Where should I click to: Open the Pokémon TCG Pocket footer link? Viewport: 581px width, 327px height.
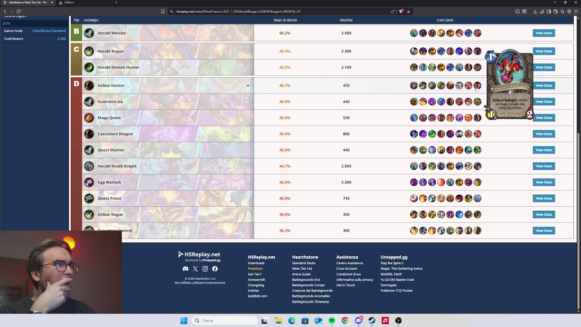tap(396, 291)
